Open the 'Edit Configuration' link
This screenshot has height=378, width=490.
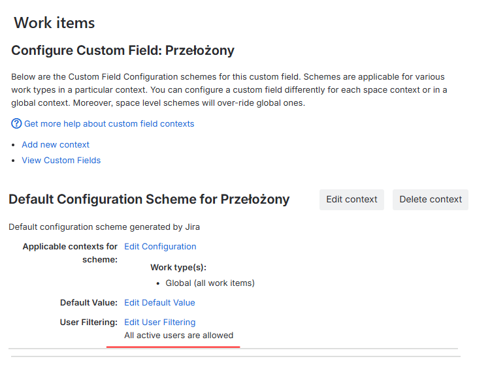point(160,246)
